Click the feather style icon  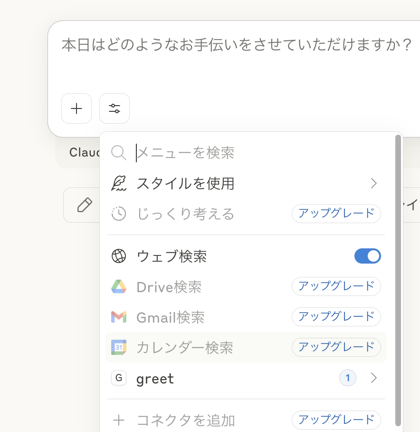(x=119, y=184)
